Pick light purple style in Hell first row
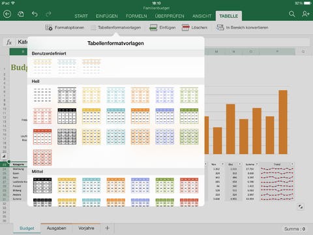 click(165, 95)
